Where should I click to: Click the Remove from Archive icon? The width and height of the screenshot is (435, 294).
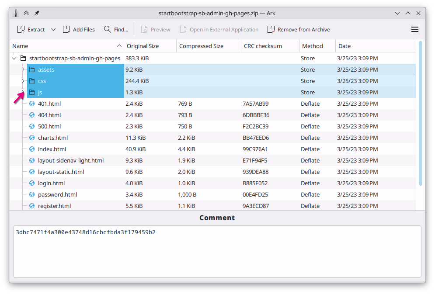[x=271, y=29]
